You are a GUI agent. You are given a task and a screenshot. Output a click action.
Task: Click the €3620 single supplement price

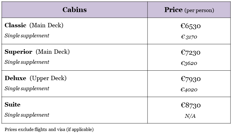(x=189, y=63)
